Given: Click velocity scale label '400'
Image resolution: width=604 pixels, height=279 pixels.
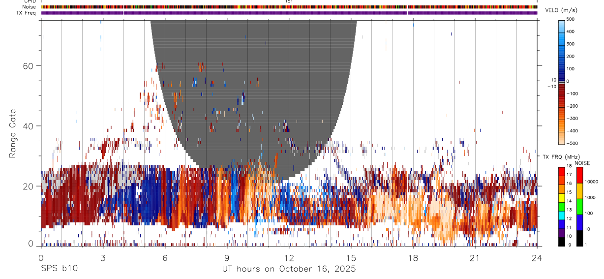Looking at the screenshot, I should (571, 31).
